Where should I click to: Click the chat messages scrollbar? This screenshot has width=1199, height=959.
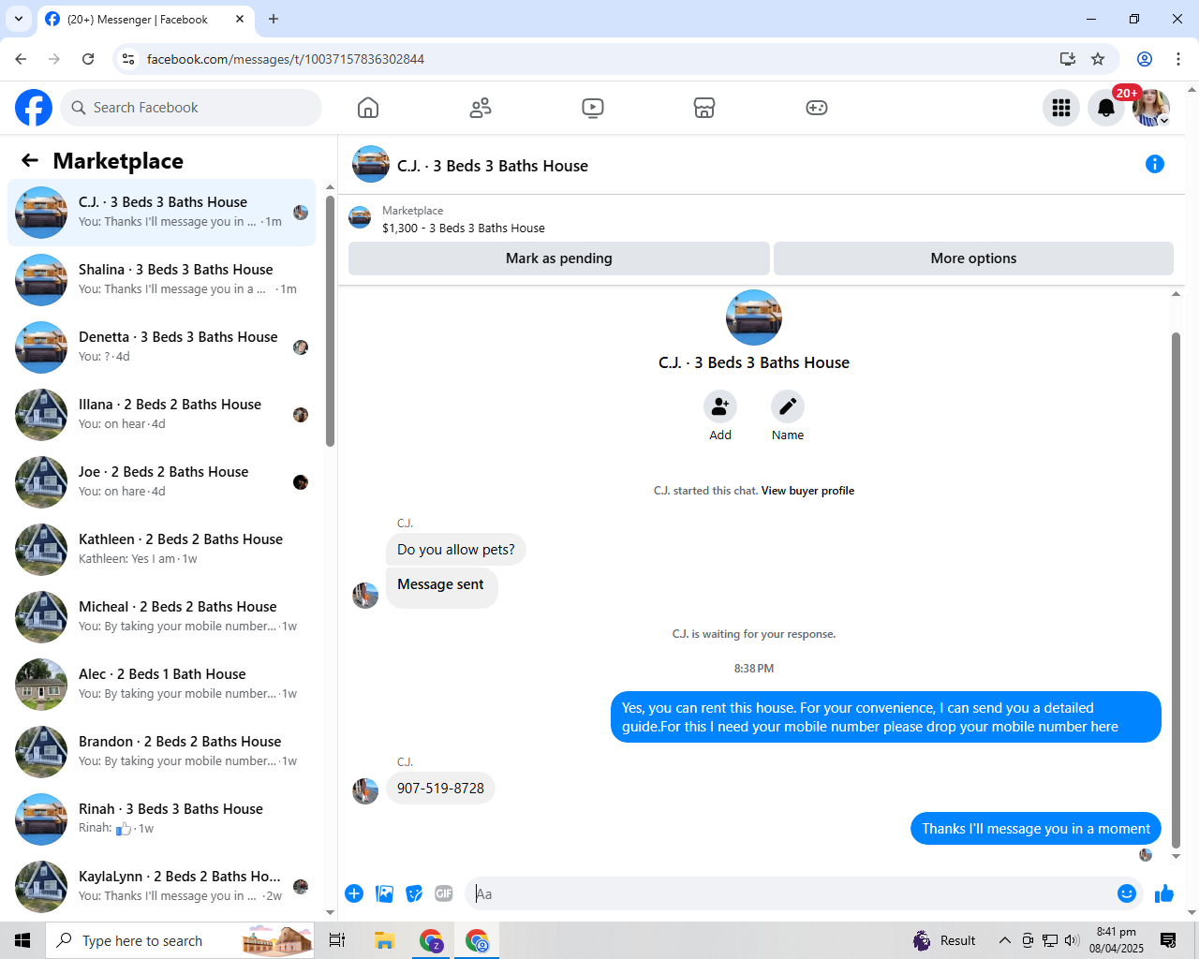coord(1177,590)
